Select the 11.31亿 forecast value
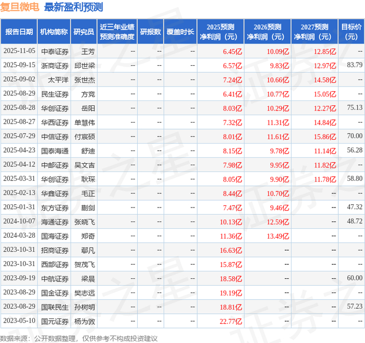The width and height of the screenshot is (365, 343). [278, 123]
